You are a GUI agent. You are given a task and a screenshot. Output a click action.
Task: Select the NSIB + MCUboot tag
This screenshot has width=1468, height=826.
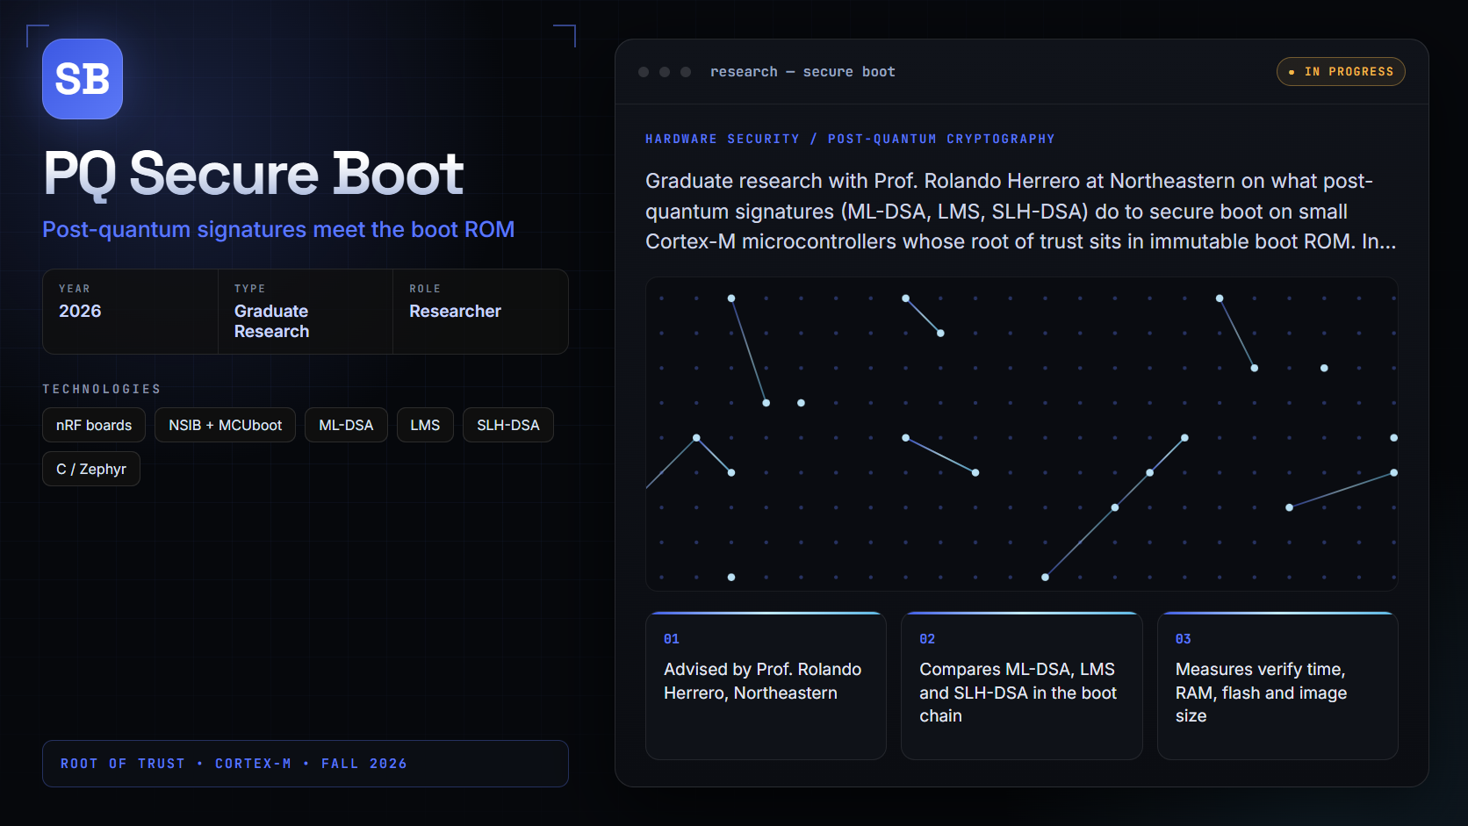pyautogui.click(x=225, y=425)
